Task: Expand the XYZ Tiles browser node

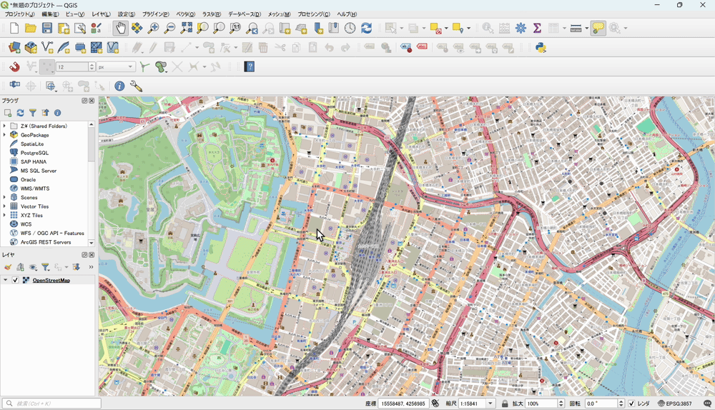Action: tap(4, 215)
